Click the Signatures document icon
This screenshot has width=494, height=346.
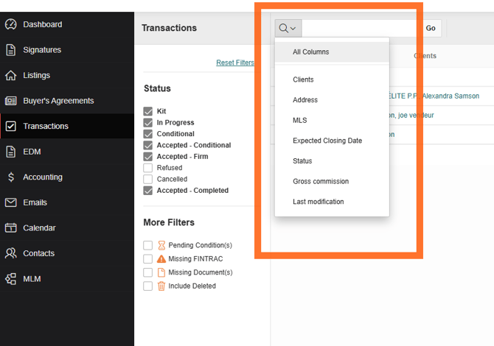10,50
